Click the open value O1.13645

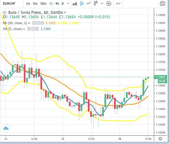(x=11, y=17)
